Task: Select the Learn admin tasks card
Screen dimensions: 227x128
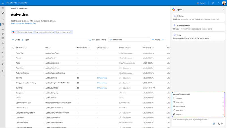Action: click(x=198, y=27)
